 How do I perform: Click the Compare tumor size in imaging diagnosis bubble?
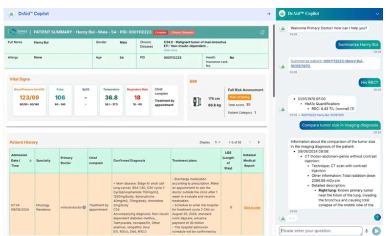(x=340, y=125)
